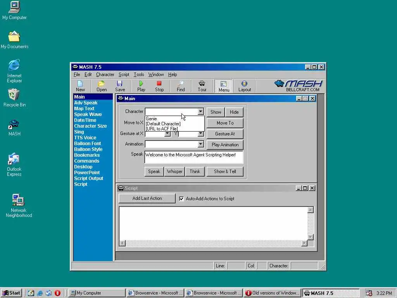This screenshot has height=298, width=397.
Task: Open the File menu
Action: 77,74
